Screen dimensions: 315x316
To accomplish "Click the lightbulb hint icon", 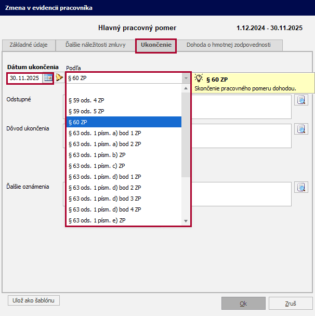I will (198, 78).
